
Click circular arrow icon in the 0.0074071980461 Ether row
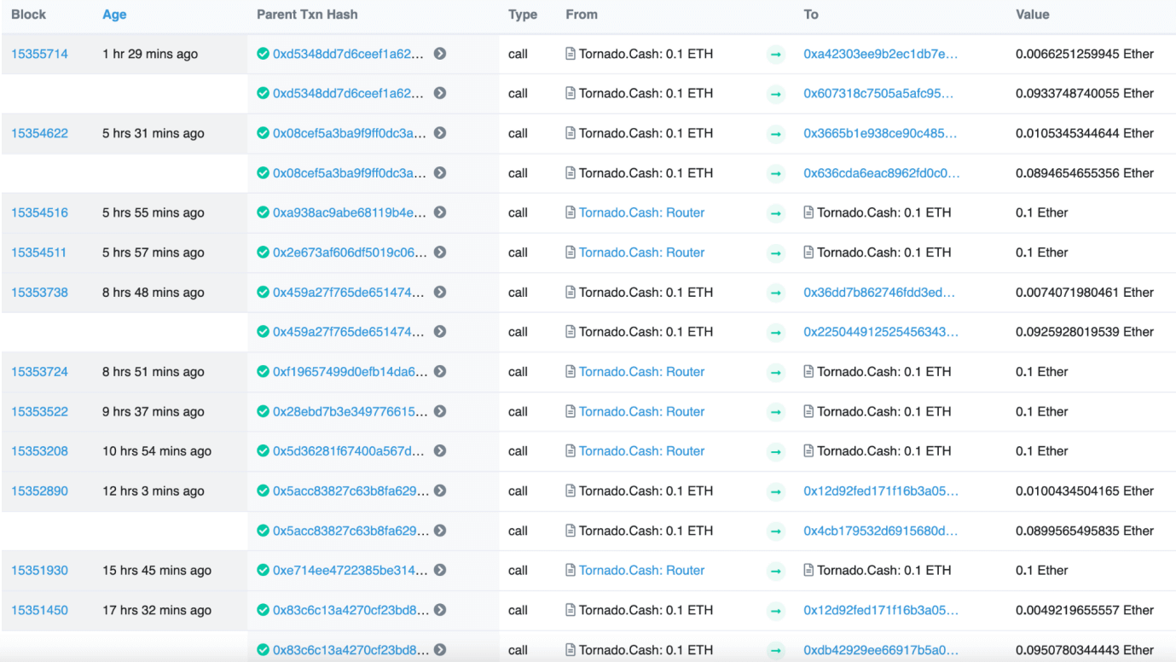click(x=440, y=292)
